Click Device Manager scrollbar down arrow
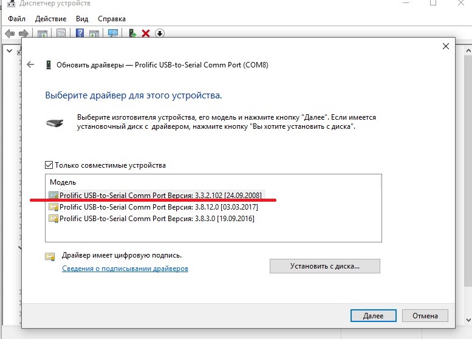 [x=468, y=320]
